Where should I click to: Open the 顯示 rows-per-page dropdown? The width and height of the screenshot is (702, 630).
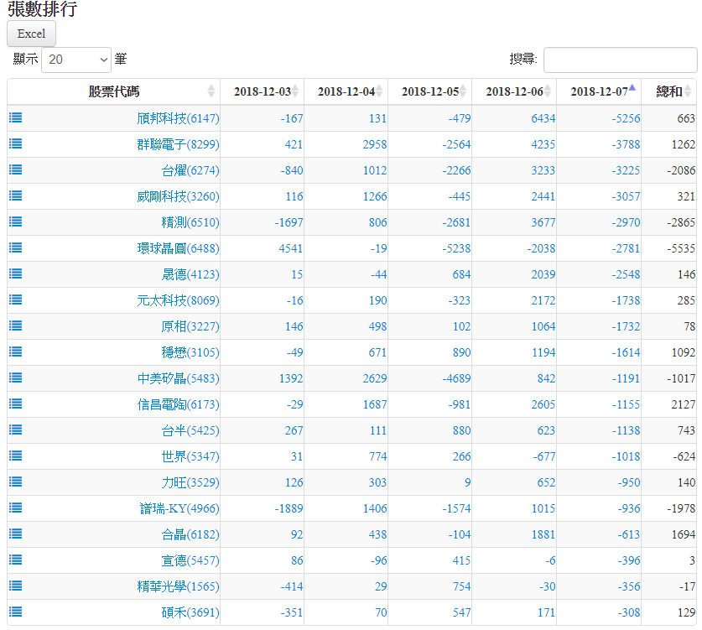tap(76, 60)
